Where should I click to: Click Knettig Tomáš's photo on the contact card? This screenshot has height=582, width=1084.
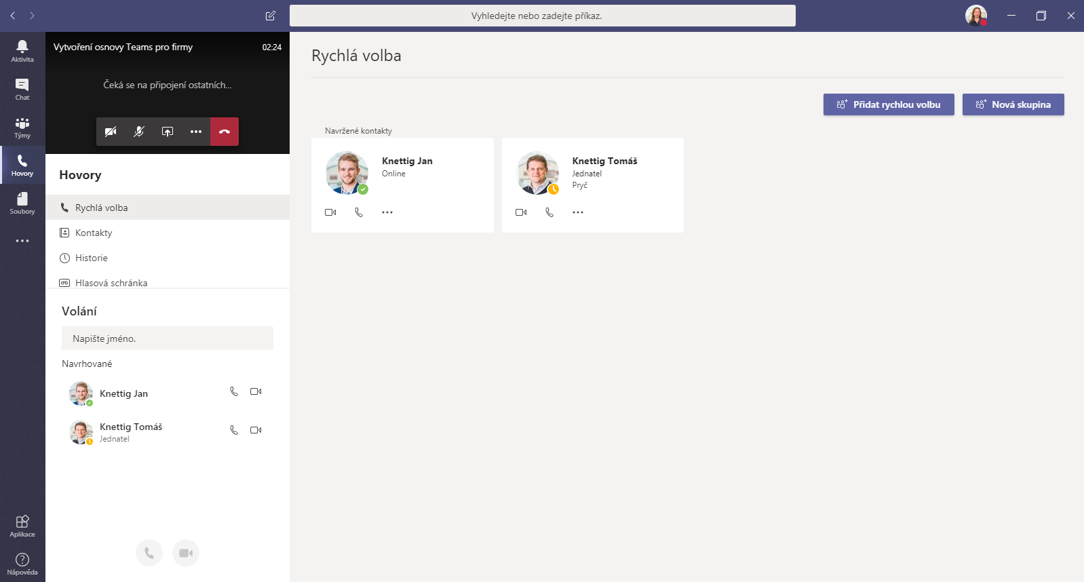tap(537, 173)
